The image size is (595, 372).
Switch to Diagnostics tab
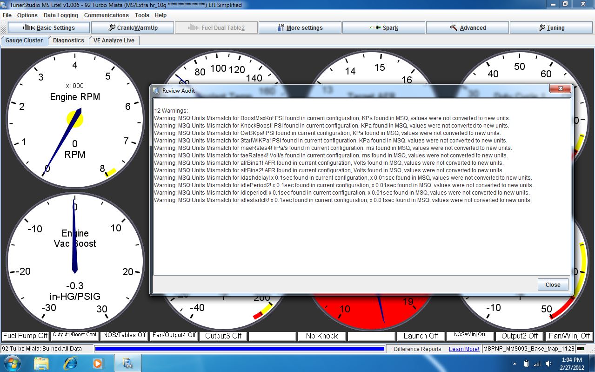pos(68,41)
